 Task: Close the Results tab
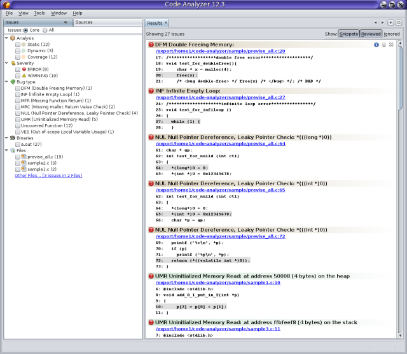click(166, 23)
